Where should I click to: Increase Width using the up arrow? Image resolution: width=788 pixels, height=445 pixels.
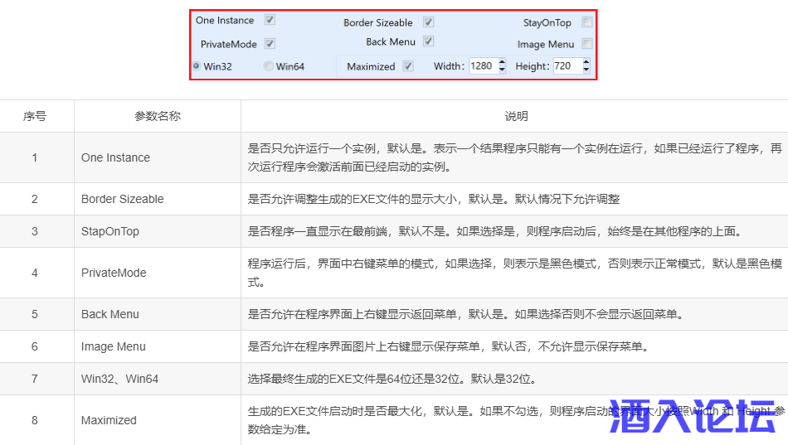point(502,62)
